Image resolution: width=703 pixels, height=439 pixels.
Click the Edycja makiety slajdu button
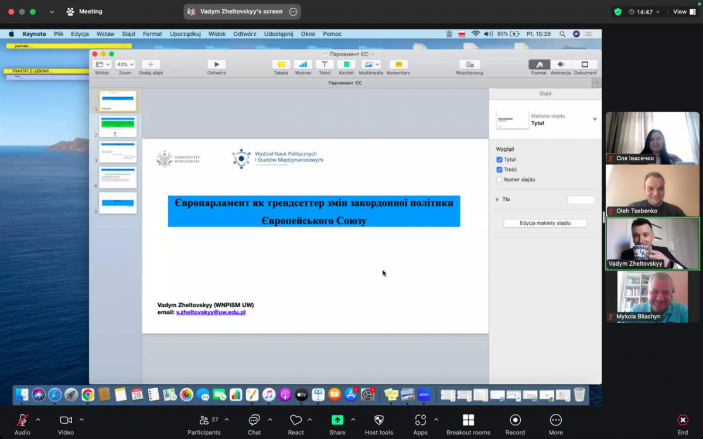[545, 223]
